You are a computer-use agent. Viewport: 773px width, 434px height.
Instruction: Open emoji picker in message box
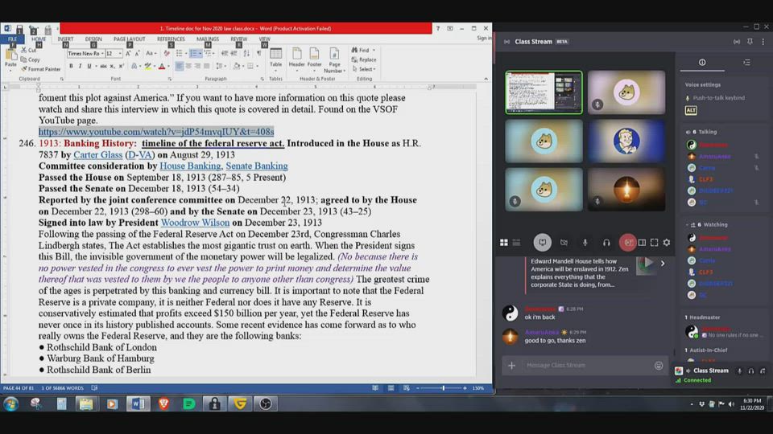coord(659,365)
